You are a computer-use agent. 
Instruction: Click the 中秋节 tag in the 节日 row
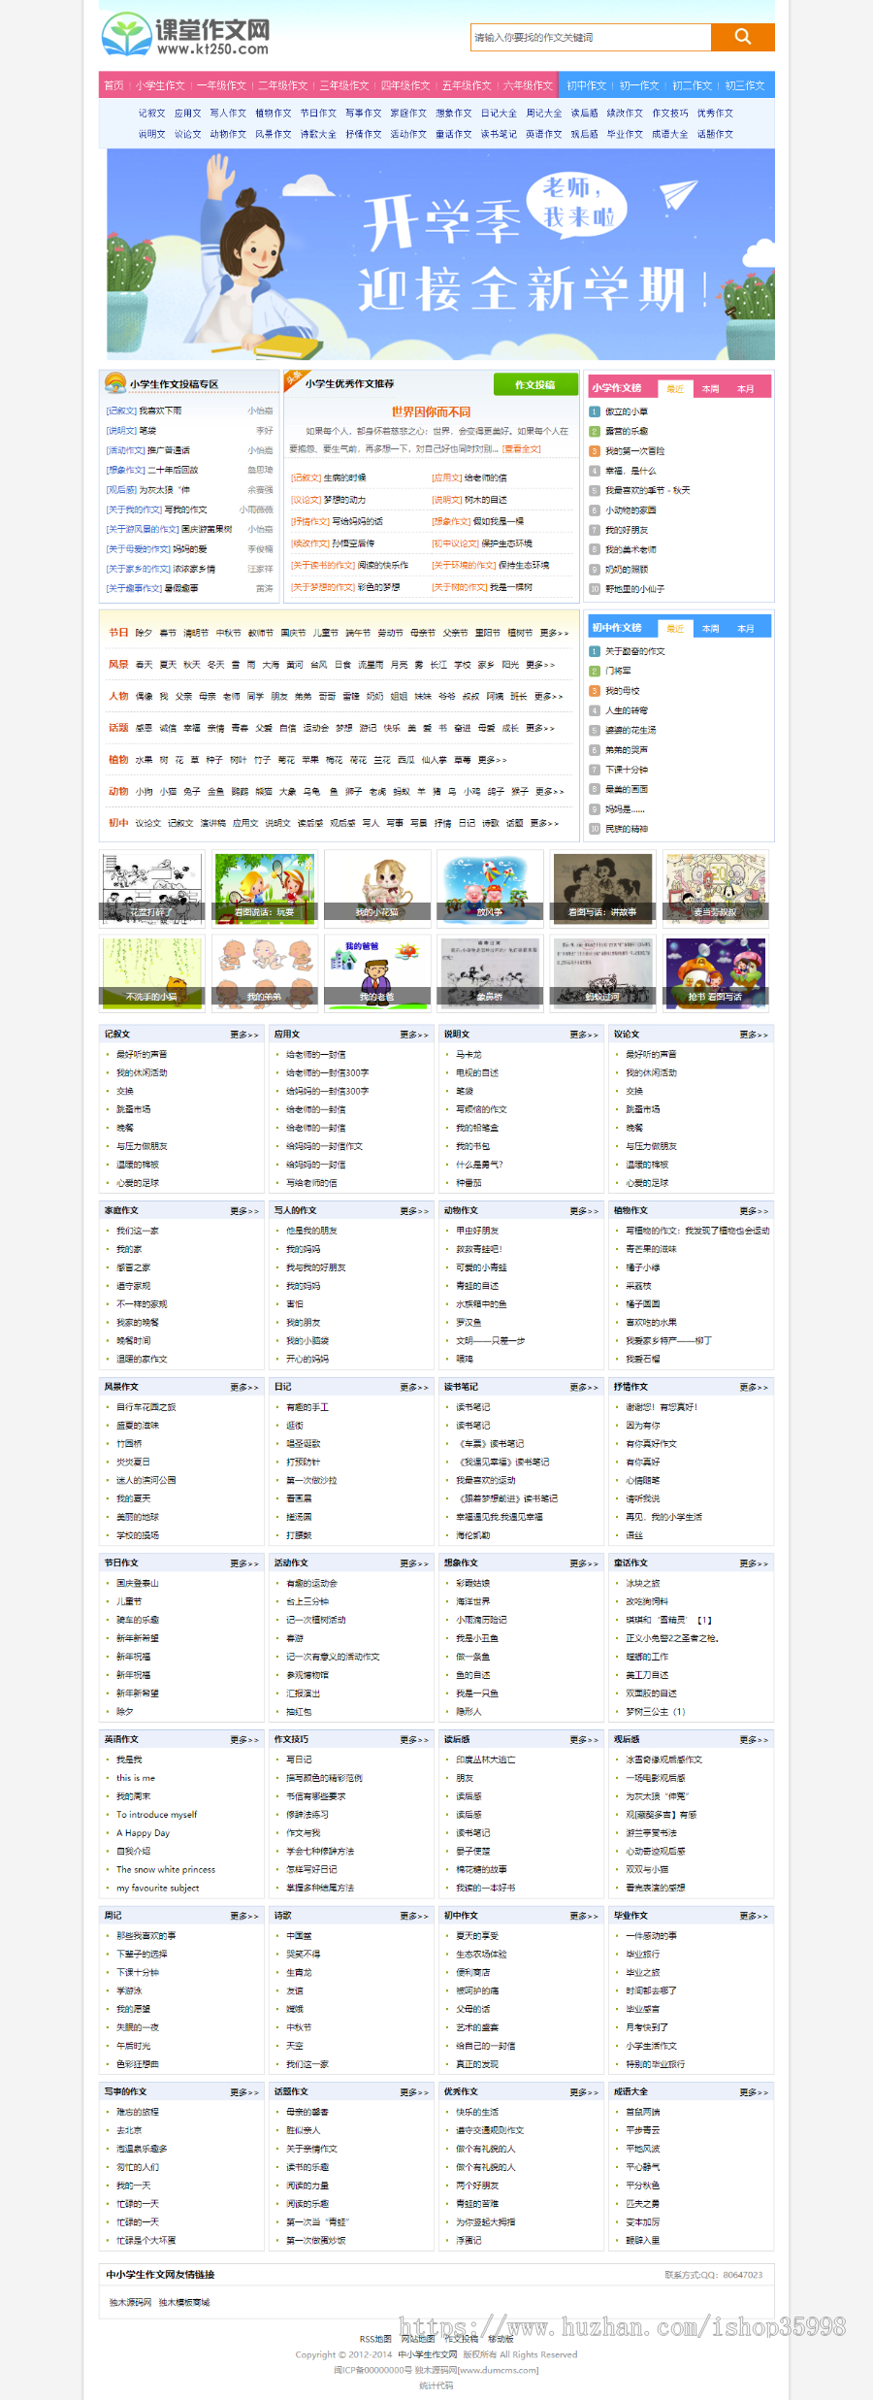coord(228,633)
